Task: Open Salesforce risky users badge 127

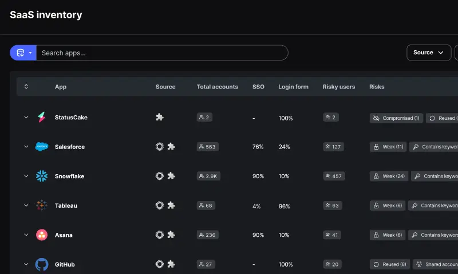Action: pos(333,147)
